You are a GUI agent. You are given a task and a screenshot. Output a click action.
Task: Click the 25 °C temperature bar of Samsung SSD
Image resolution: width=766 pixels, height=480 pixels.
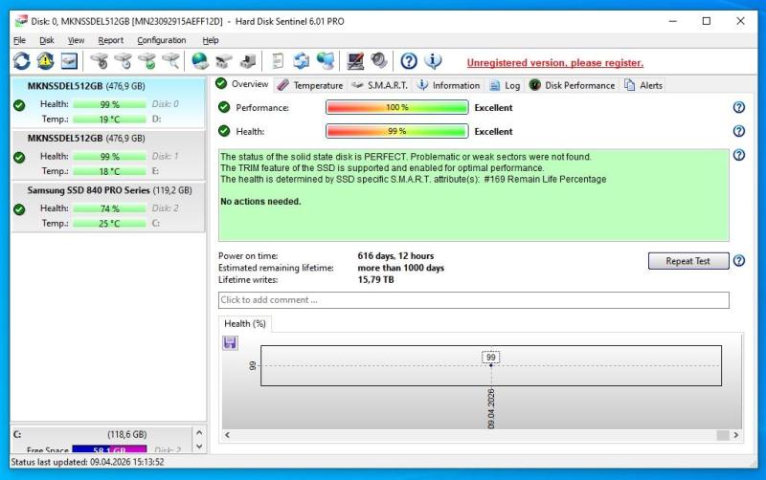[109, 224]
